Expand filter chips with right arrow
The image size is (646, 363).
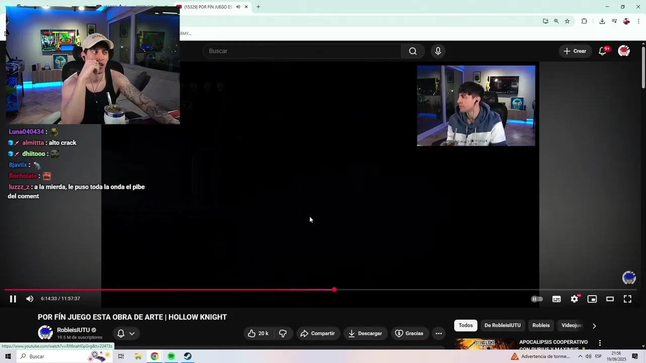[594, 326]
